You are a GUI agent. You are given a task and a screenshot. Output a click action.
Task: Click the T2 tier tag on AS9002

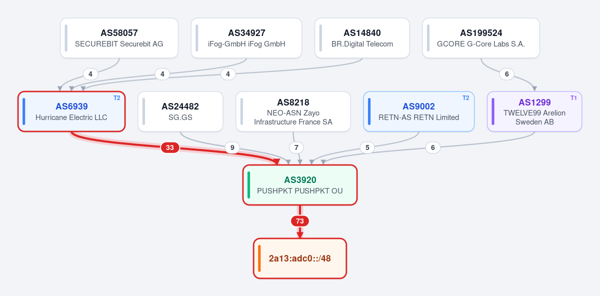tap(465, 98)
